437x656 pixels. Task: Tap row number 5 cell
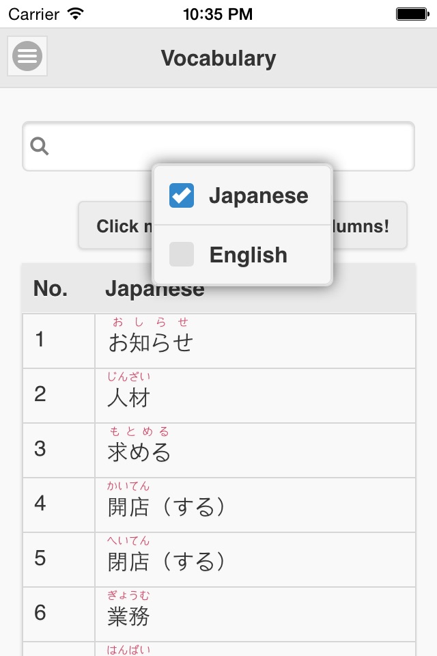tap(40, 558)
